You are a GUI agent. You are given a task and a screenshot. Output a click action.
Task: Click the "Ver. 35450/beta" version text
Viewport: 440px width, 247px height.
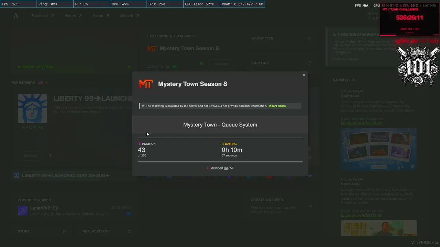click(x=425, y=243)
